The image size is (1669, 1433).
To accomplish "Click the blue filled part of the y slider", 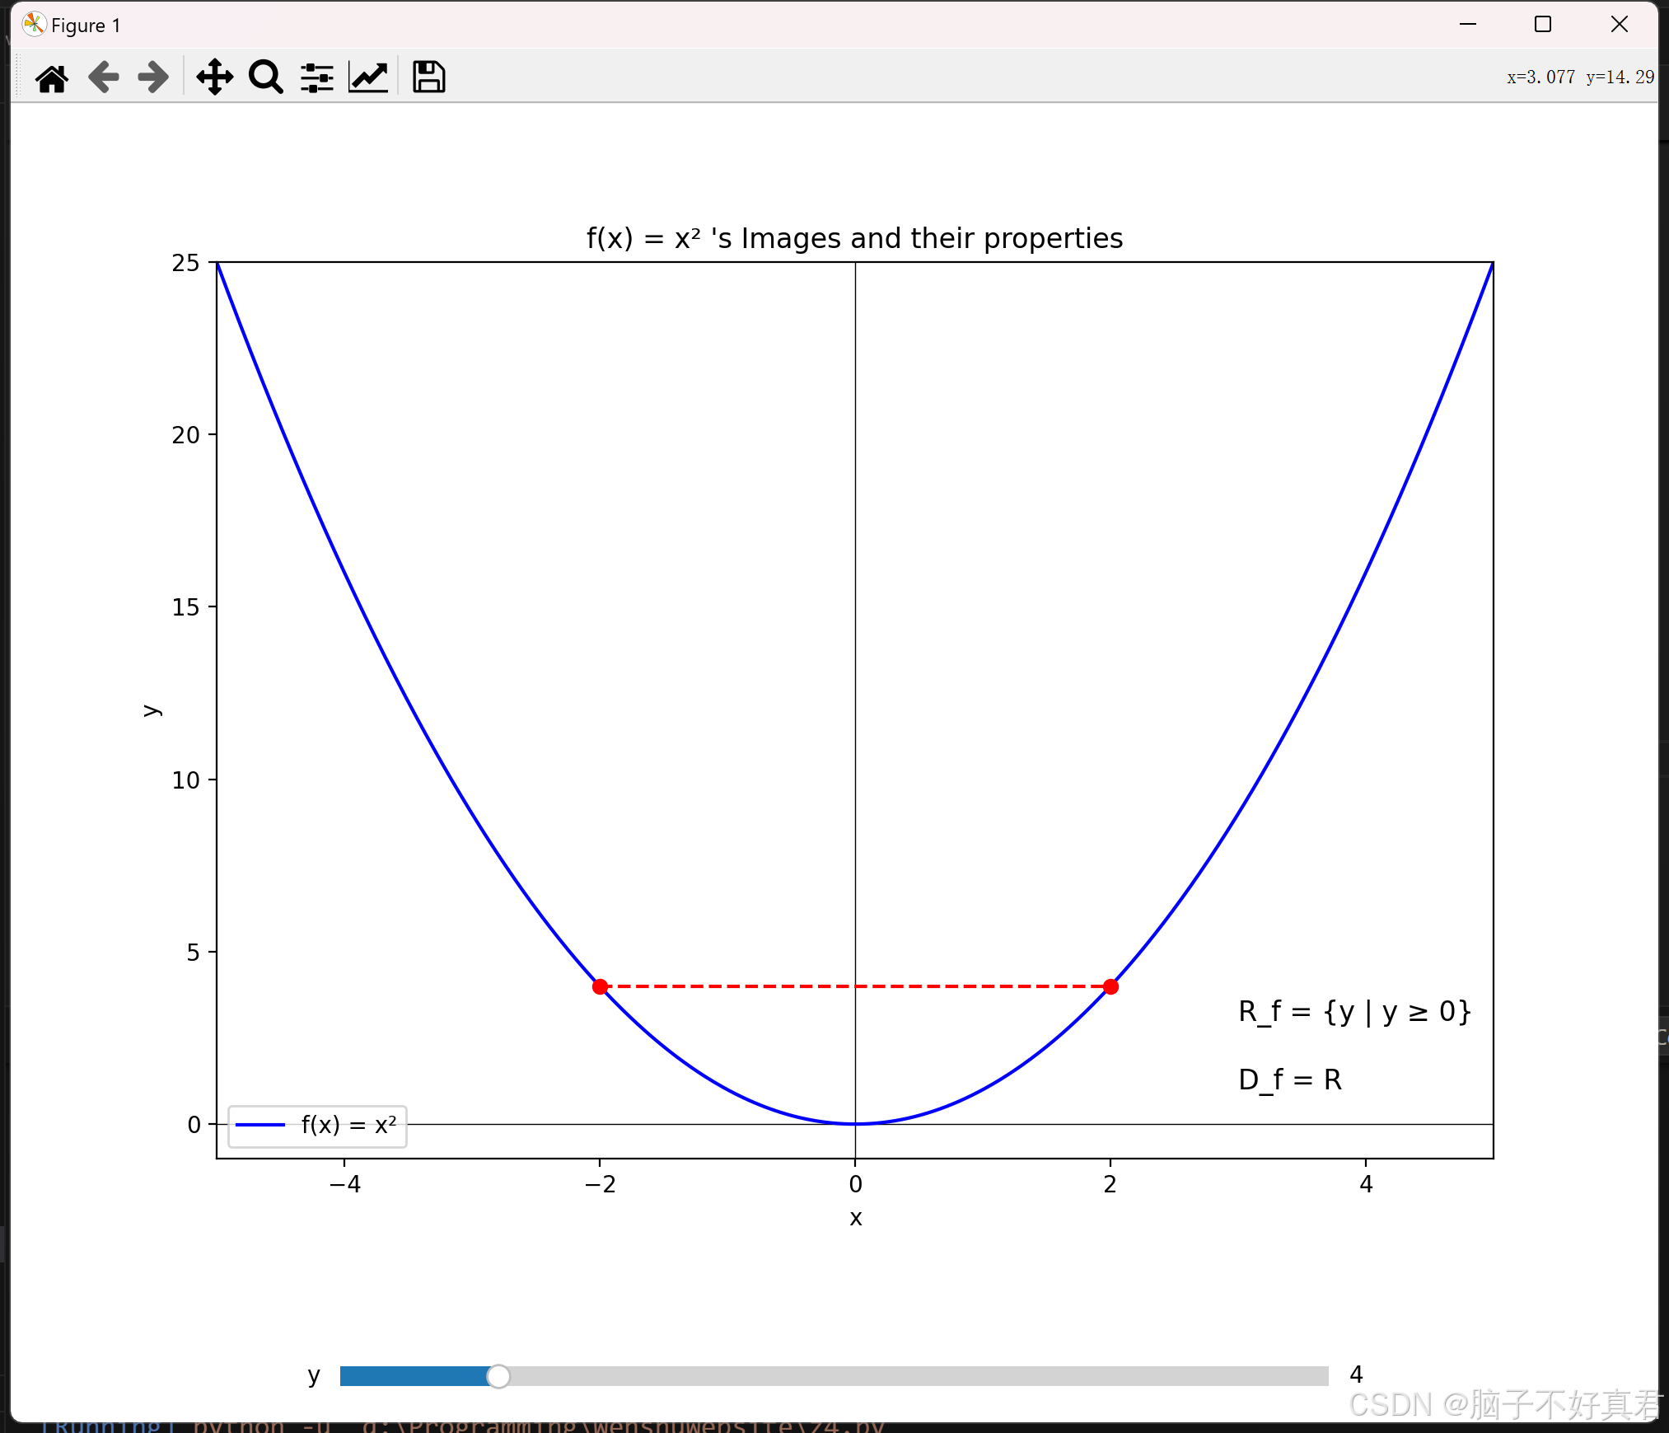I will [414, 1376].
